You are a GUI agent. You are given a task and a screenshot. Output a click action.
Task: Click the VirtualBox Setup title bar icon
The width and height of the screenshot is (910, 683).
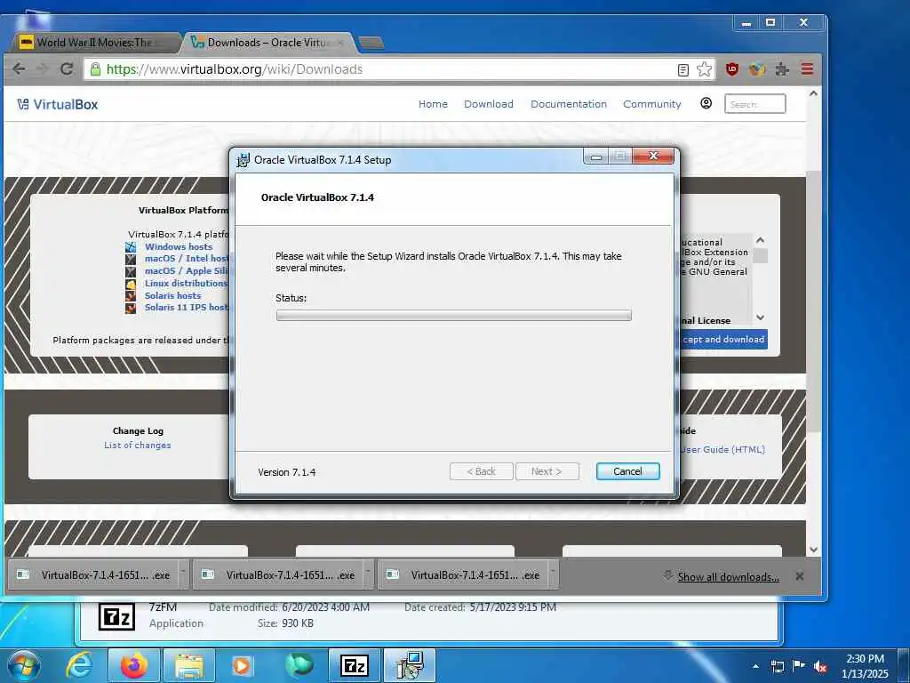click(x=243, y=160)
